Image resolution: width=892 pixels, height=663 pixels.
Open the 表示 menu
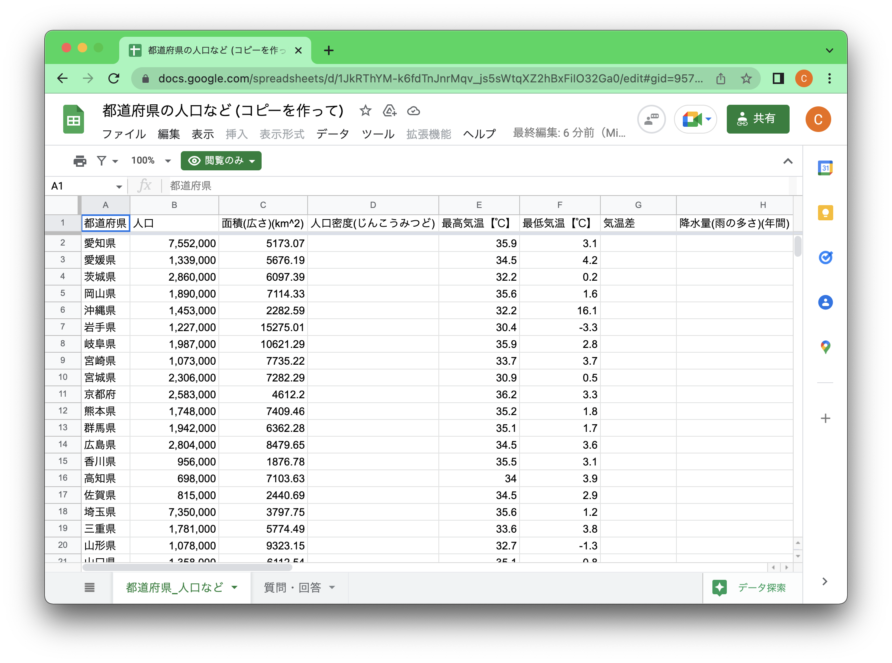pos(202,134)
